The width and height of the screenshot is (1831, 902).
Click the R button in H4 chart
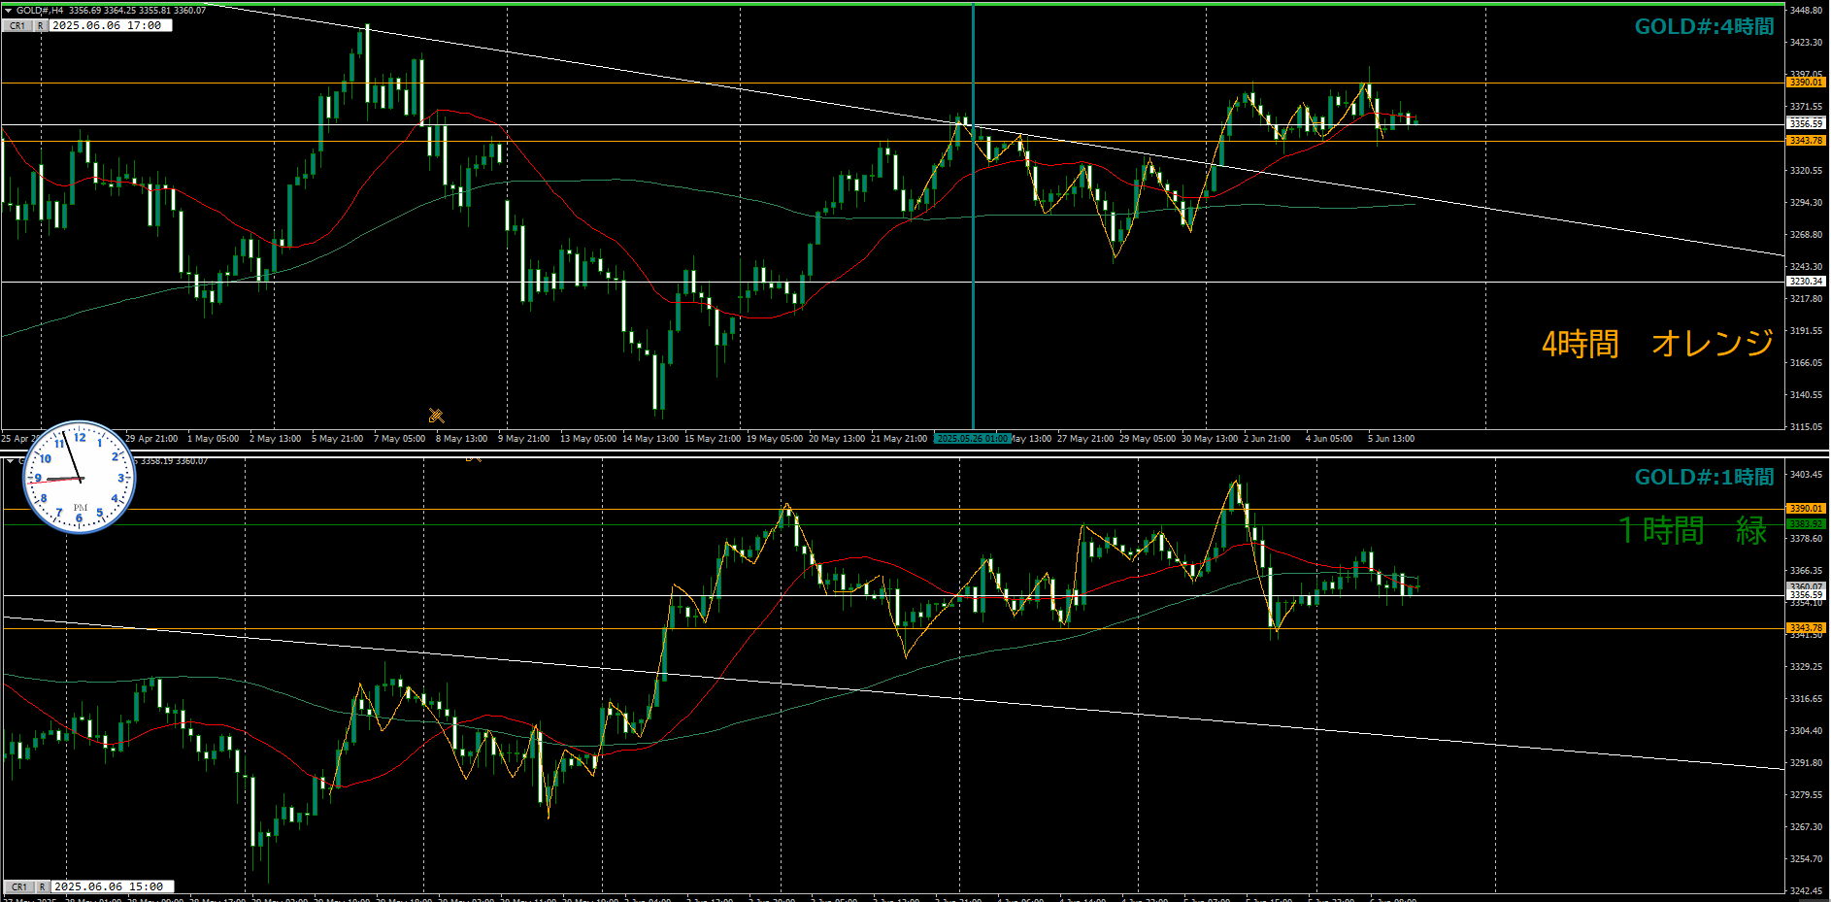pos(41,26)
